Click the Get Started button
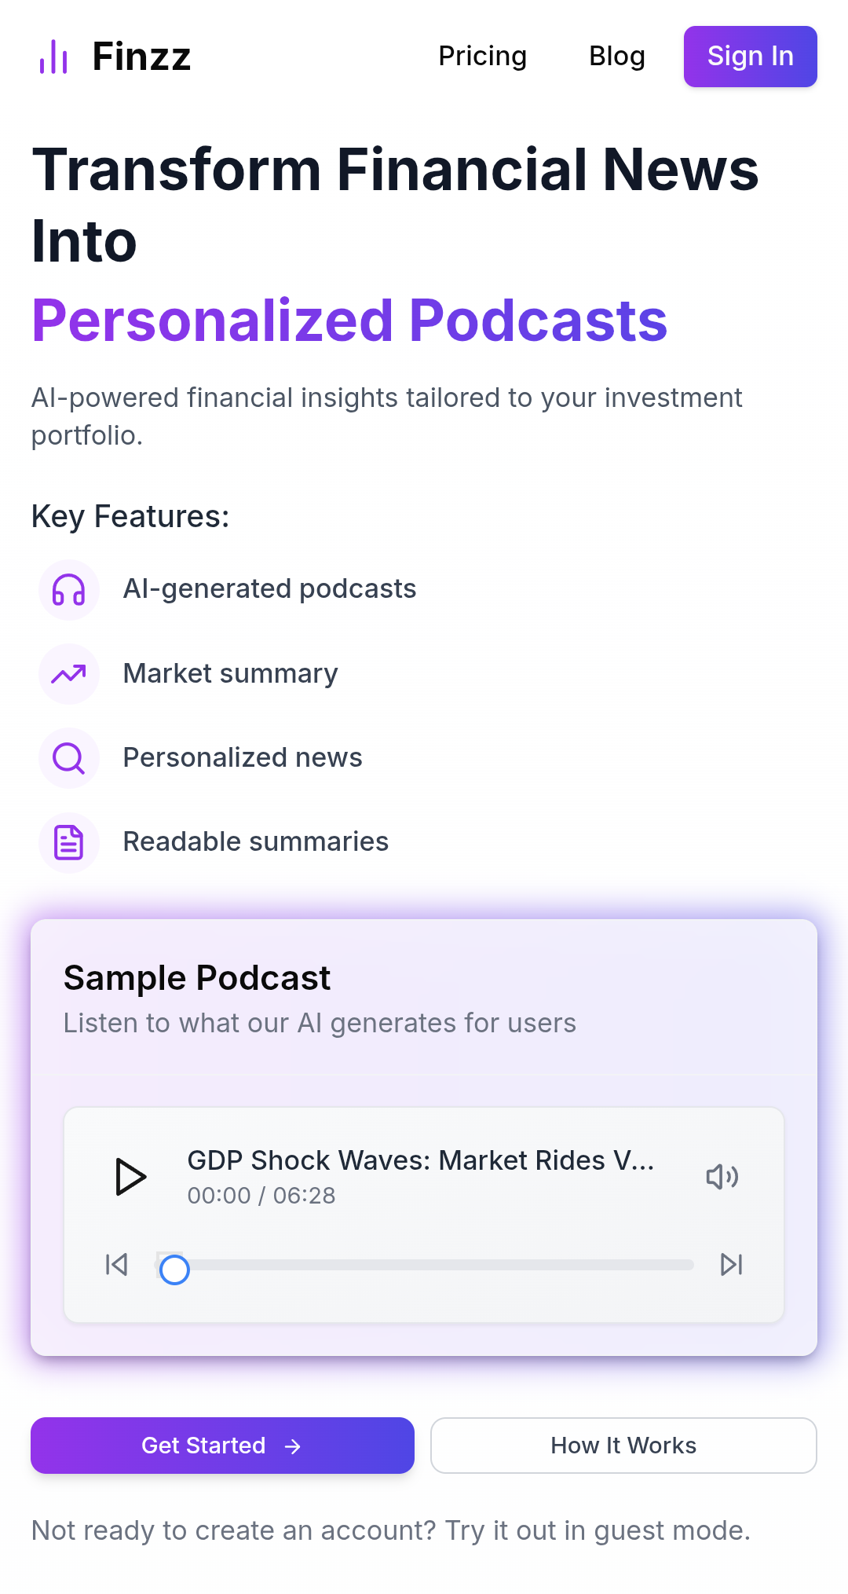This screenshot has height=1594, width=848. 222,1446
